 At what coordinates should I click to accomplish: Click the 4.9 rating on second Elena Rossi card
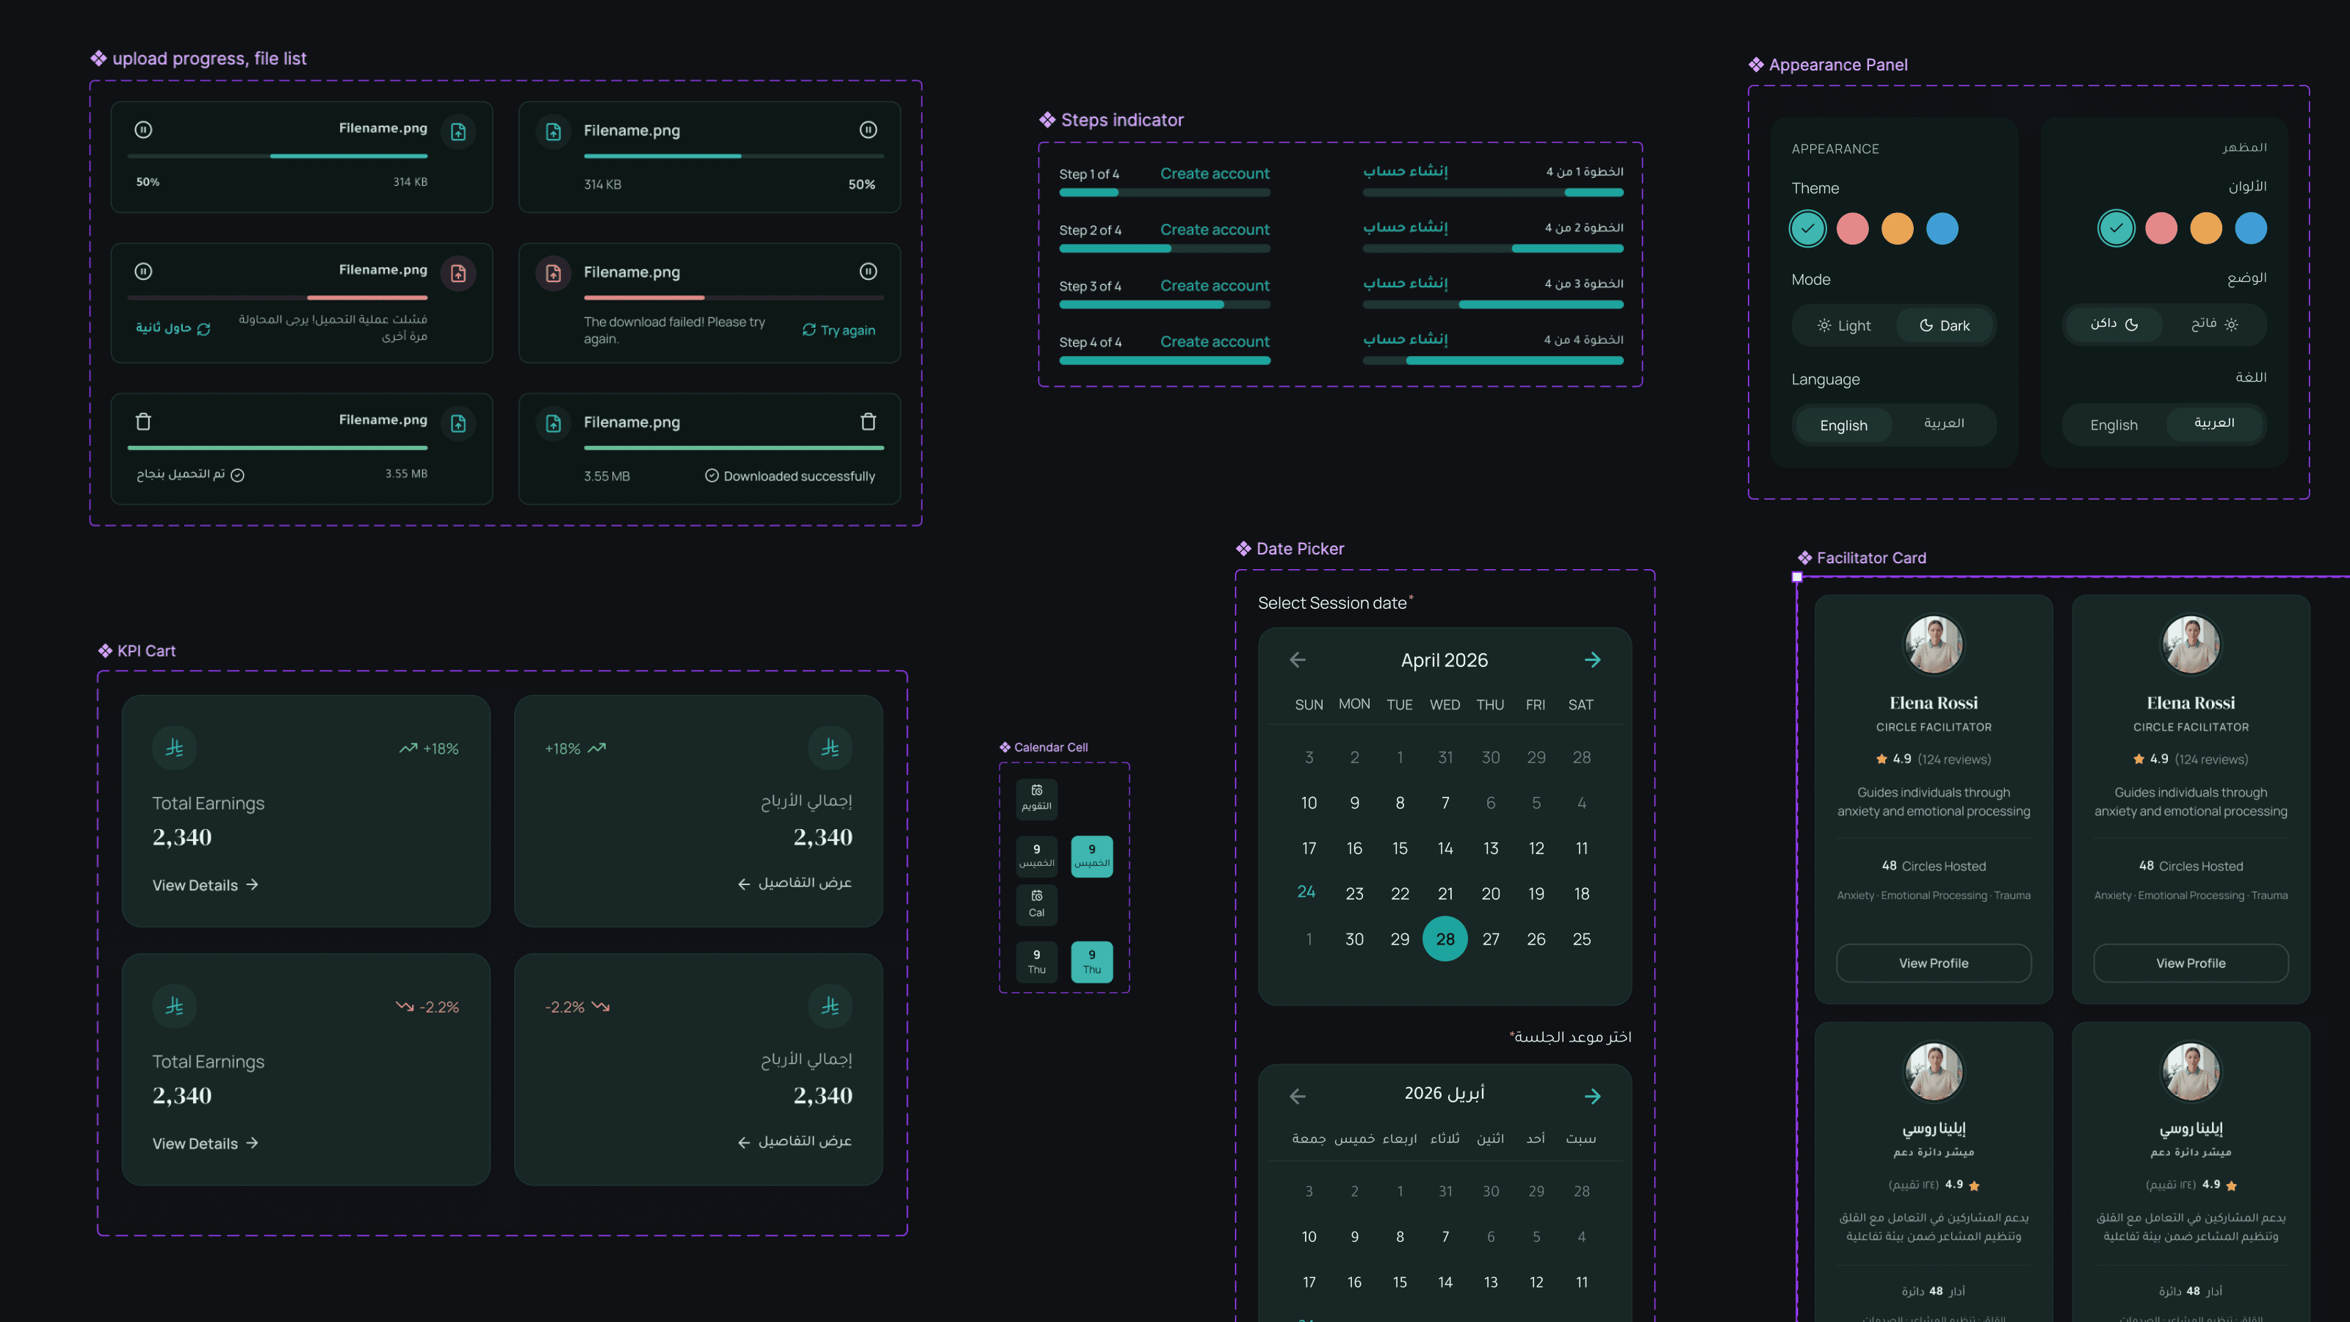click(x=2158, y=759)
